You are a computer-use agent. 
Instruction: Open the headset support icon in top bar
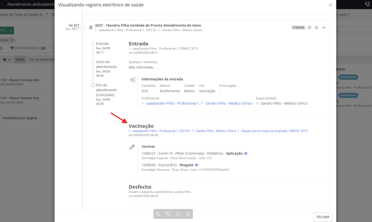tap(367, 4)
